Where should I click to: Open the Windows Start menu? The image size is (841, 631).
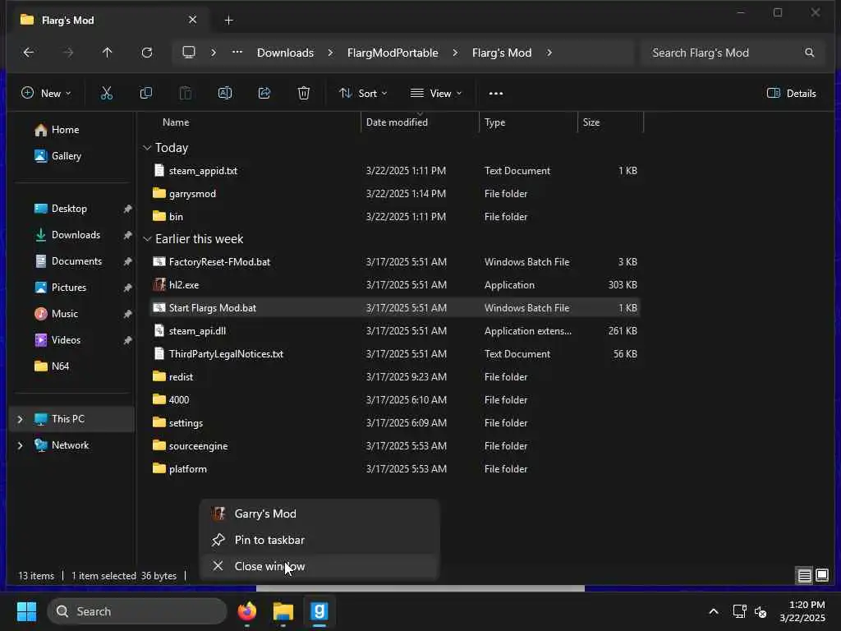point(26,611)
